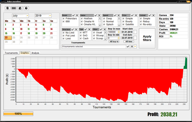The image size is (192, 122).
Task: Click Apply filters button
Action: (147, 38)
